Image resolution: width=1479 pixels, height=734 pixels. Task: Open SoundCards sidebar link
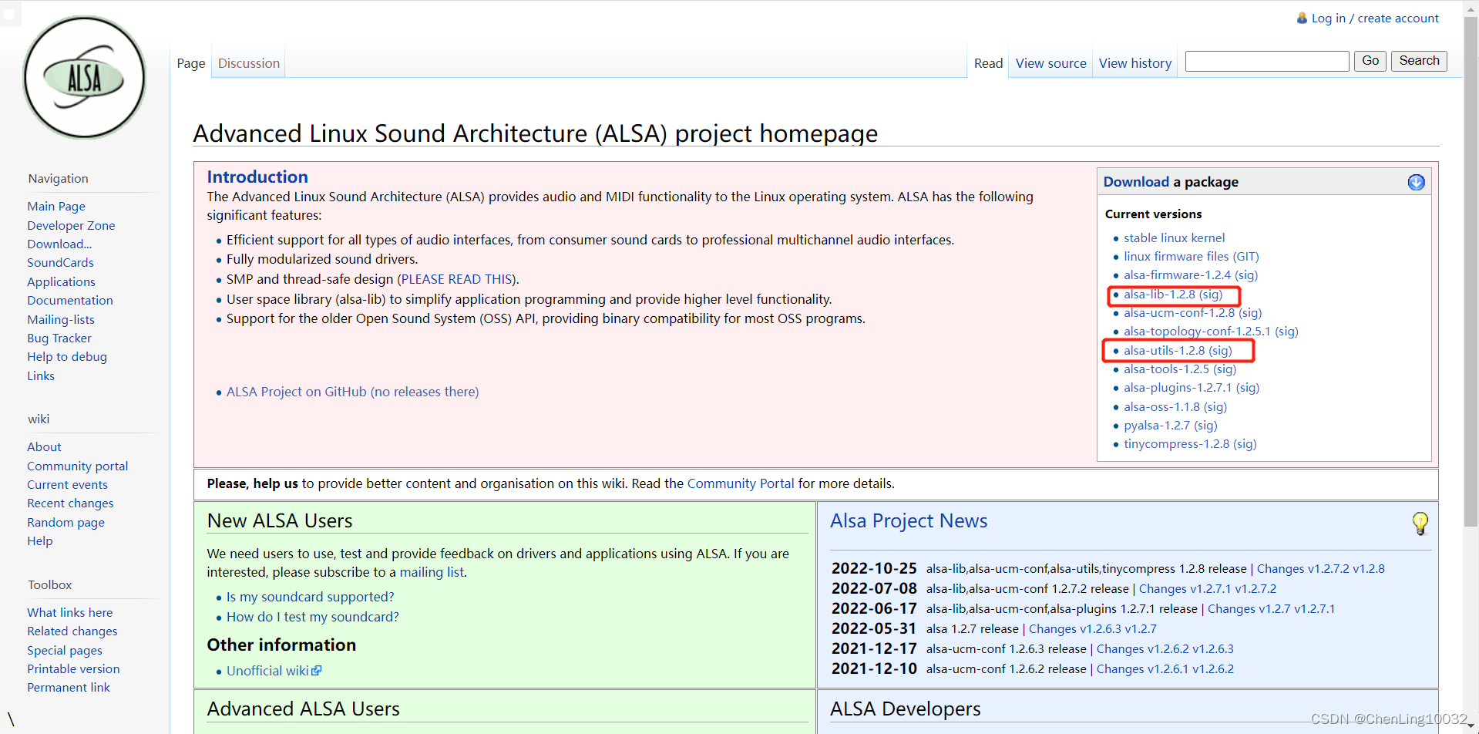click(60, 262)
